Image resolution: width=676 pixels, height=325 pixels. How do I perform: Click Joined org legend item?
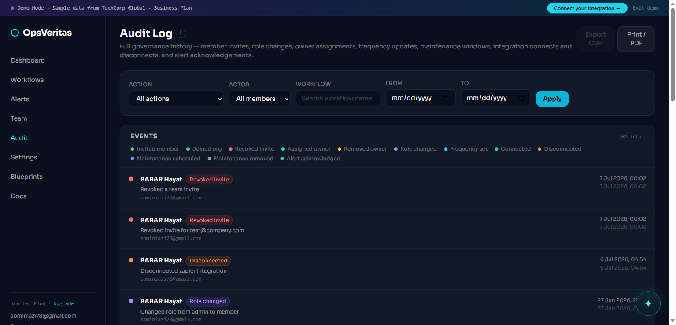click(x=204, y=149)
